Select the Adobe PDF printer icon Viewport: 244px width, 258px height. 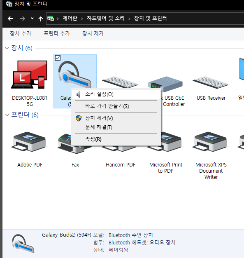28,141
